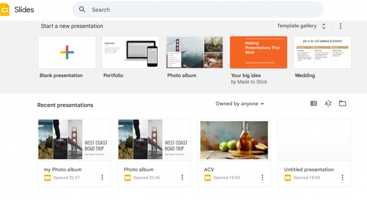Open the Owned by anyone dropdown

click(240, 104)
